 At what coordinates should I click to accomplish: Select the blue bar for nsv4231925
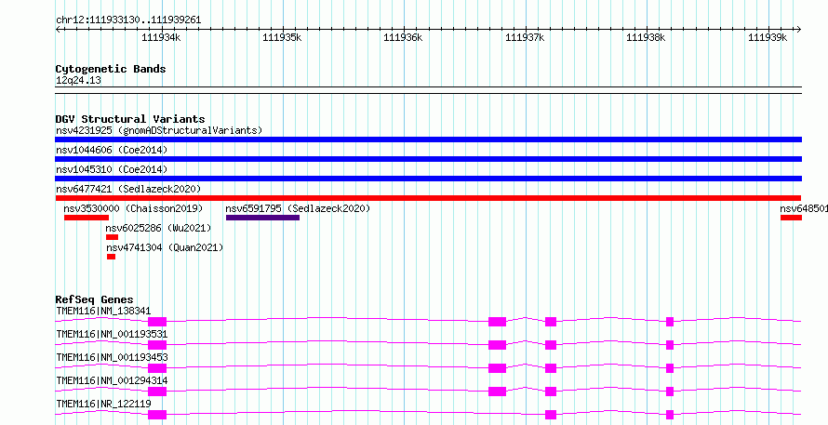coord(428,139)
